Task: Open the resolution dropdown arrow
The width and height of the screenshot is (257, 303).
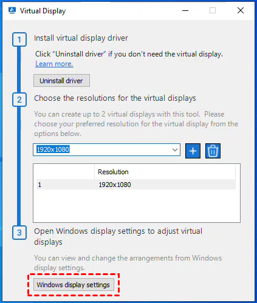Action: 175,150
